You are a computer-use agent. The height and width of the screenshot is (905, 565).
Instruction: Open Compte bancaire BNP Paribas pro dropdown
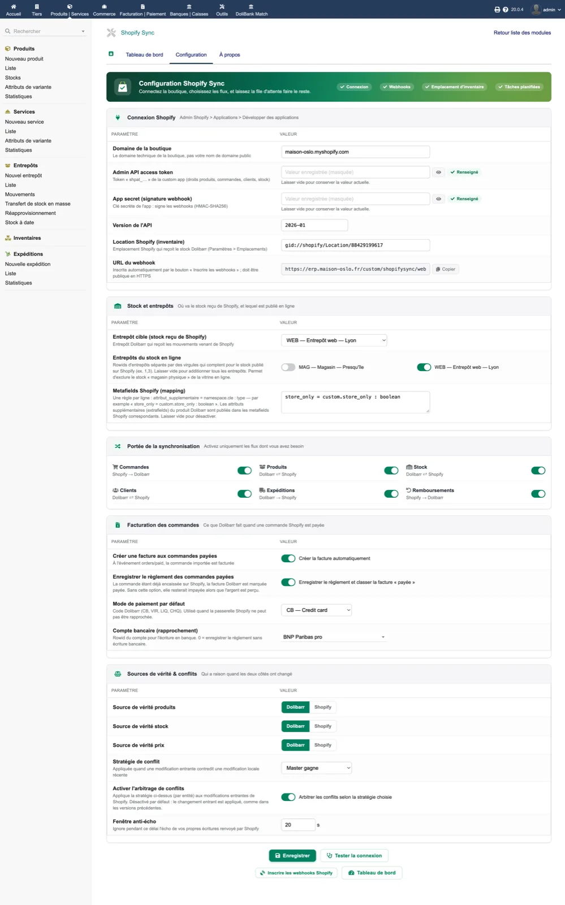tap(334, 637)
